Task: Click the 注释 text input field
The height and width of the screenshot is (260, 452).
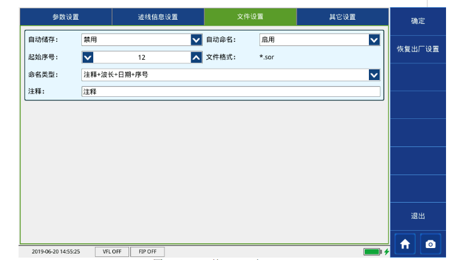Action: 231,91
